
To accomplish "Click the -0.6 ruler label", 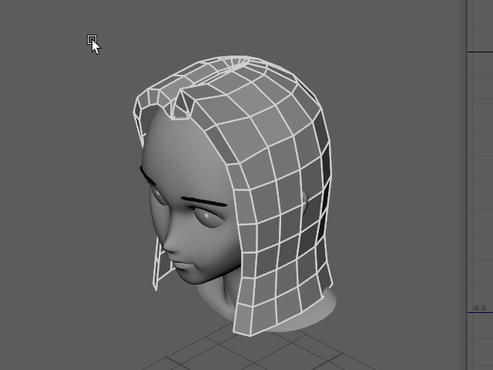I will (x=478, y=308).
